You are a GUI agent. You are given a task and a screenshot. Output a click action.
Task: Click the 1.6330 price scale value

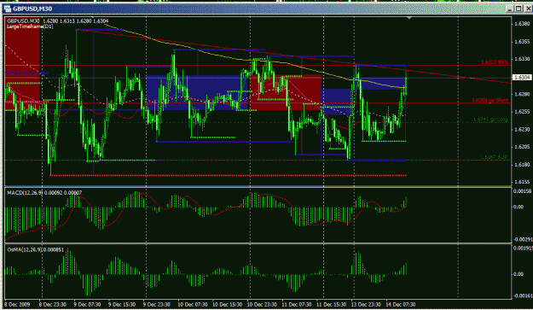tap(522, 59)
